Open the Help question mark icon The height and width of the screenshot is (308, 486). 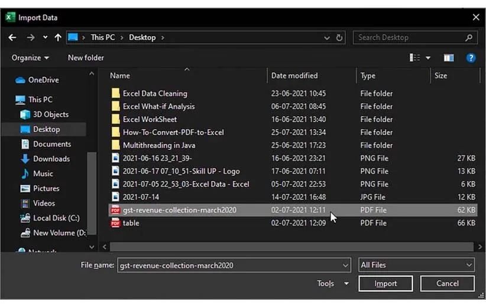pyautogui.click(x=471, y=58)
